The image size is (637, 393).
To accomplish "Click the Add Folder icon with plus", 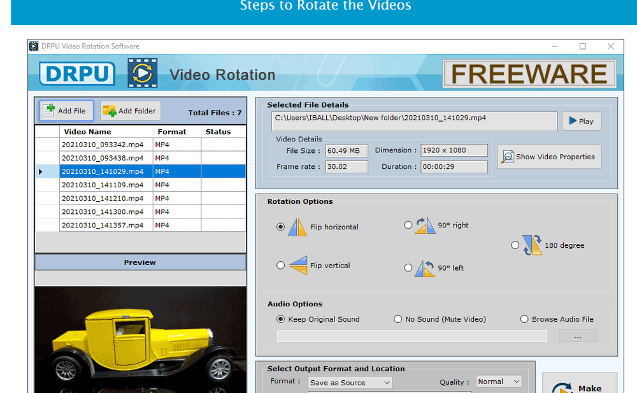I will (110, 111).
